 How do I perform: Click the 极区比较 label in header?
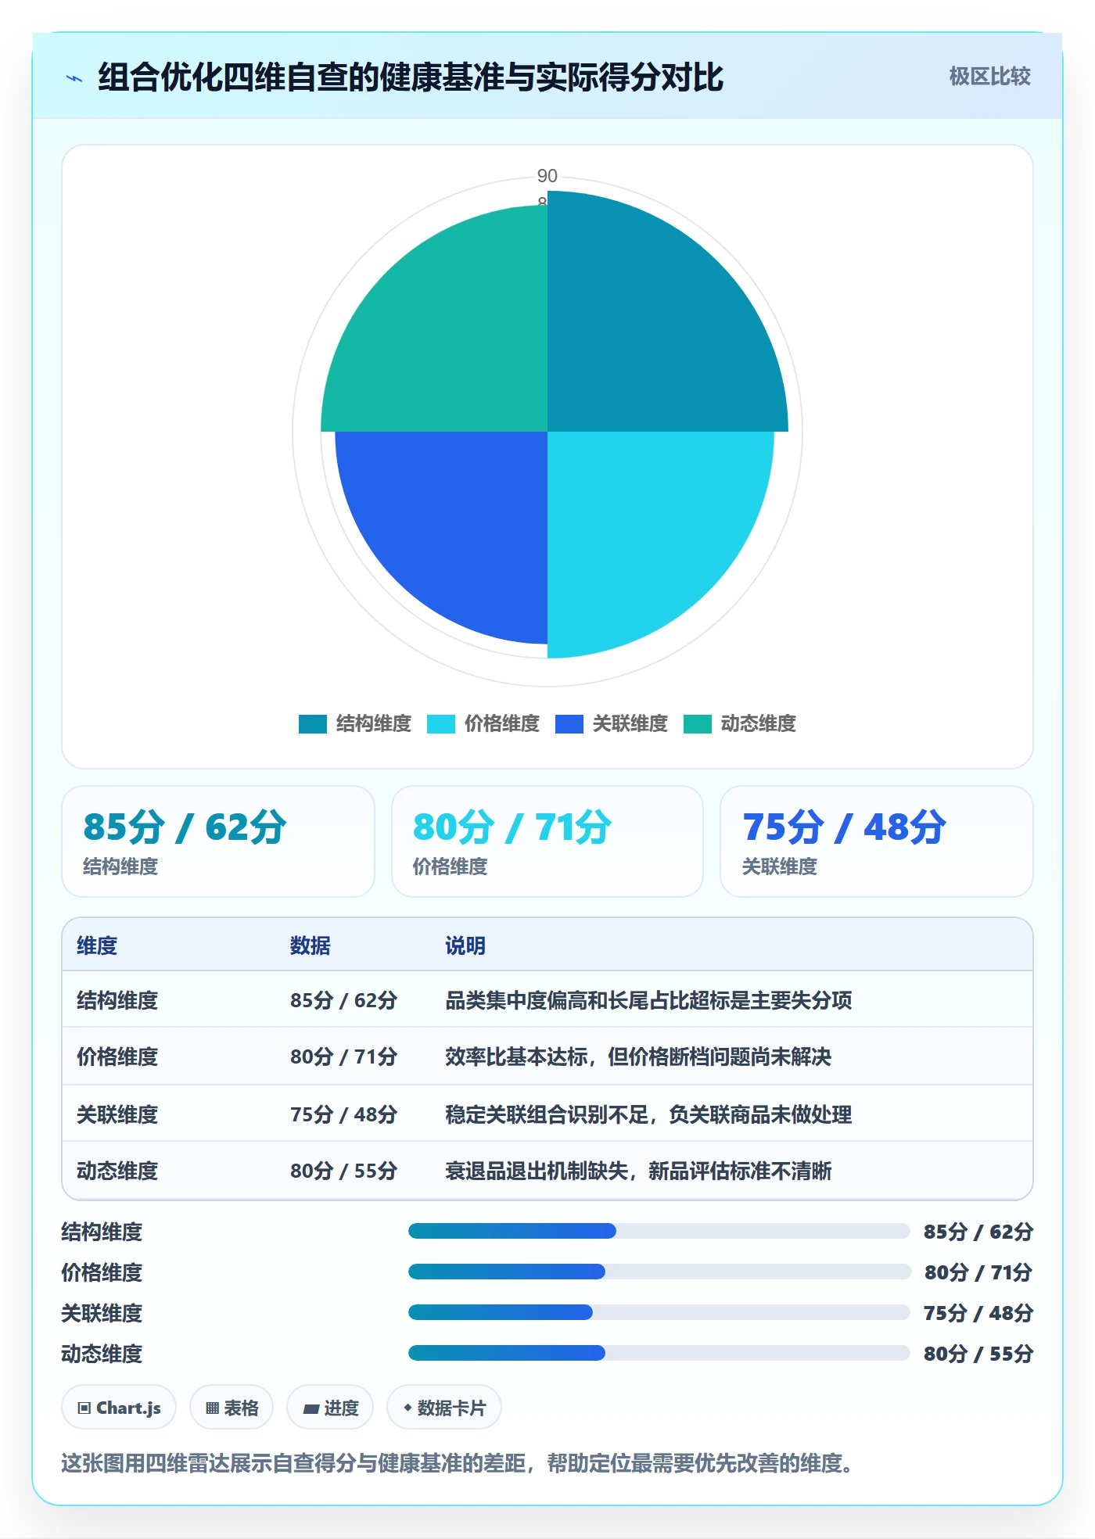pyautogui.click(x=989, y=77)
